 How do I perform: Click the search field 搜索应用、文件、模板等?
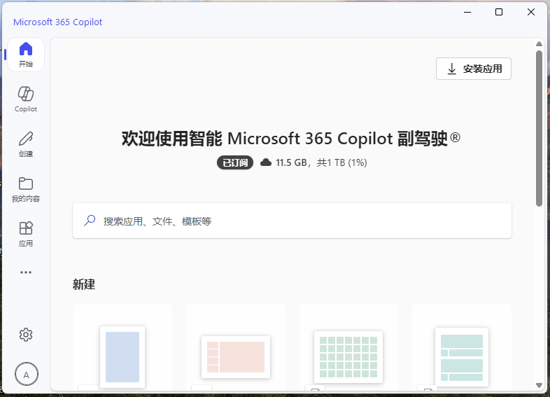pyautogui.click(x=292, y=221)
